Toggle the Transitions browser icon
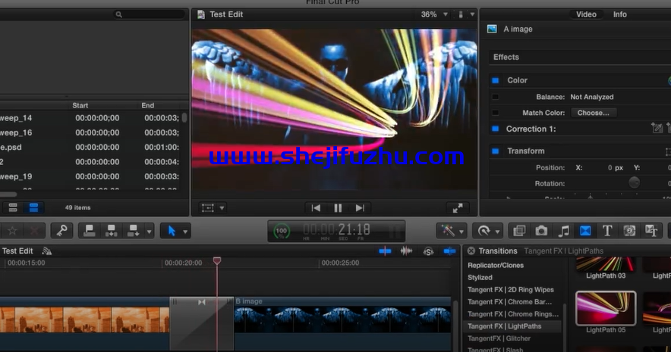Image resolution: width=671 pixels, height=352 pixels. 585,231
